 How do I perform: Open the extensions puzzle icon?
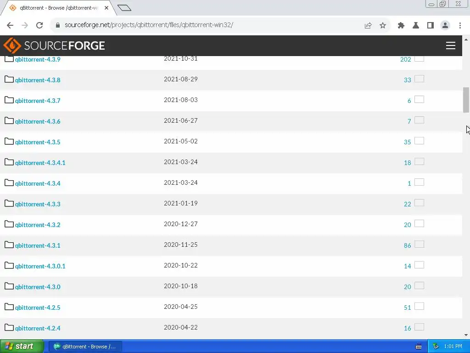(x=401, y=25)
